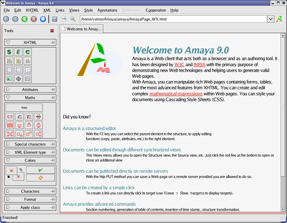Open the Annotations menu
Viewport: 287px width, 223px height.
[x=107, y=10]
